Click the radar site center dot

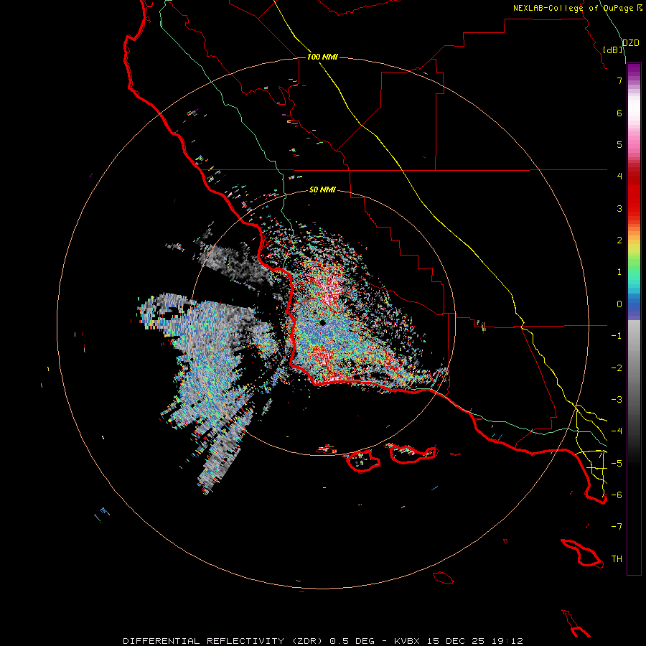[322, 322]
